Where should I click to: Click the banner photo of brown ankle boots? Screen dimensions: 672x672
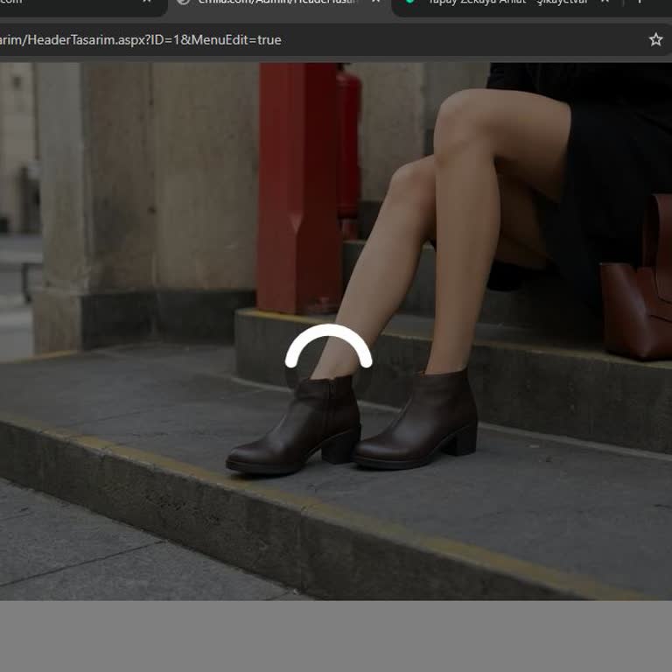(336, 332)
